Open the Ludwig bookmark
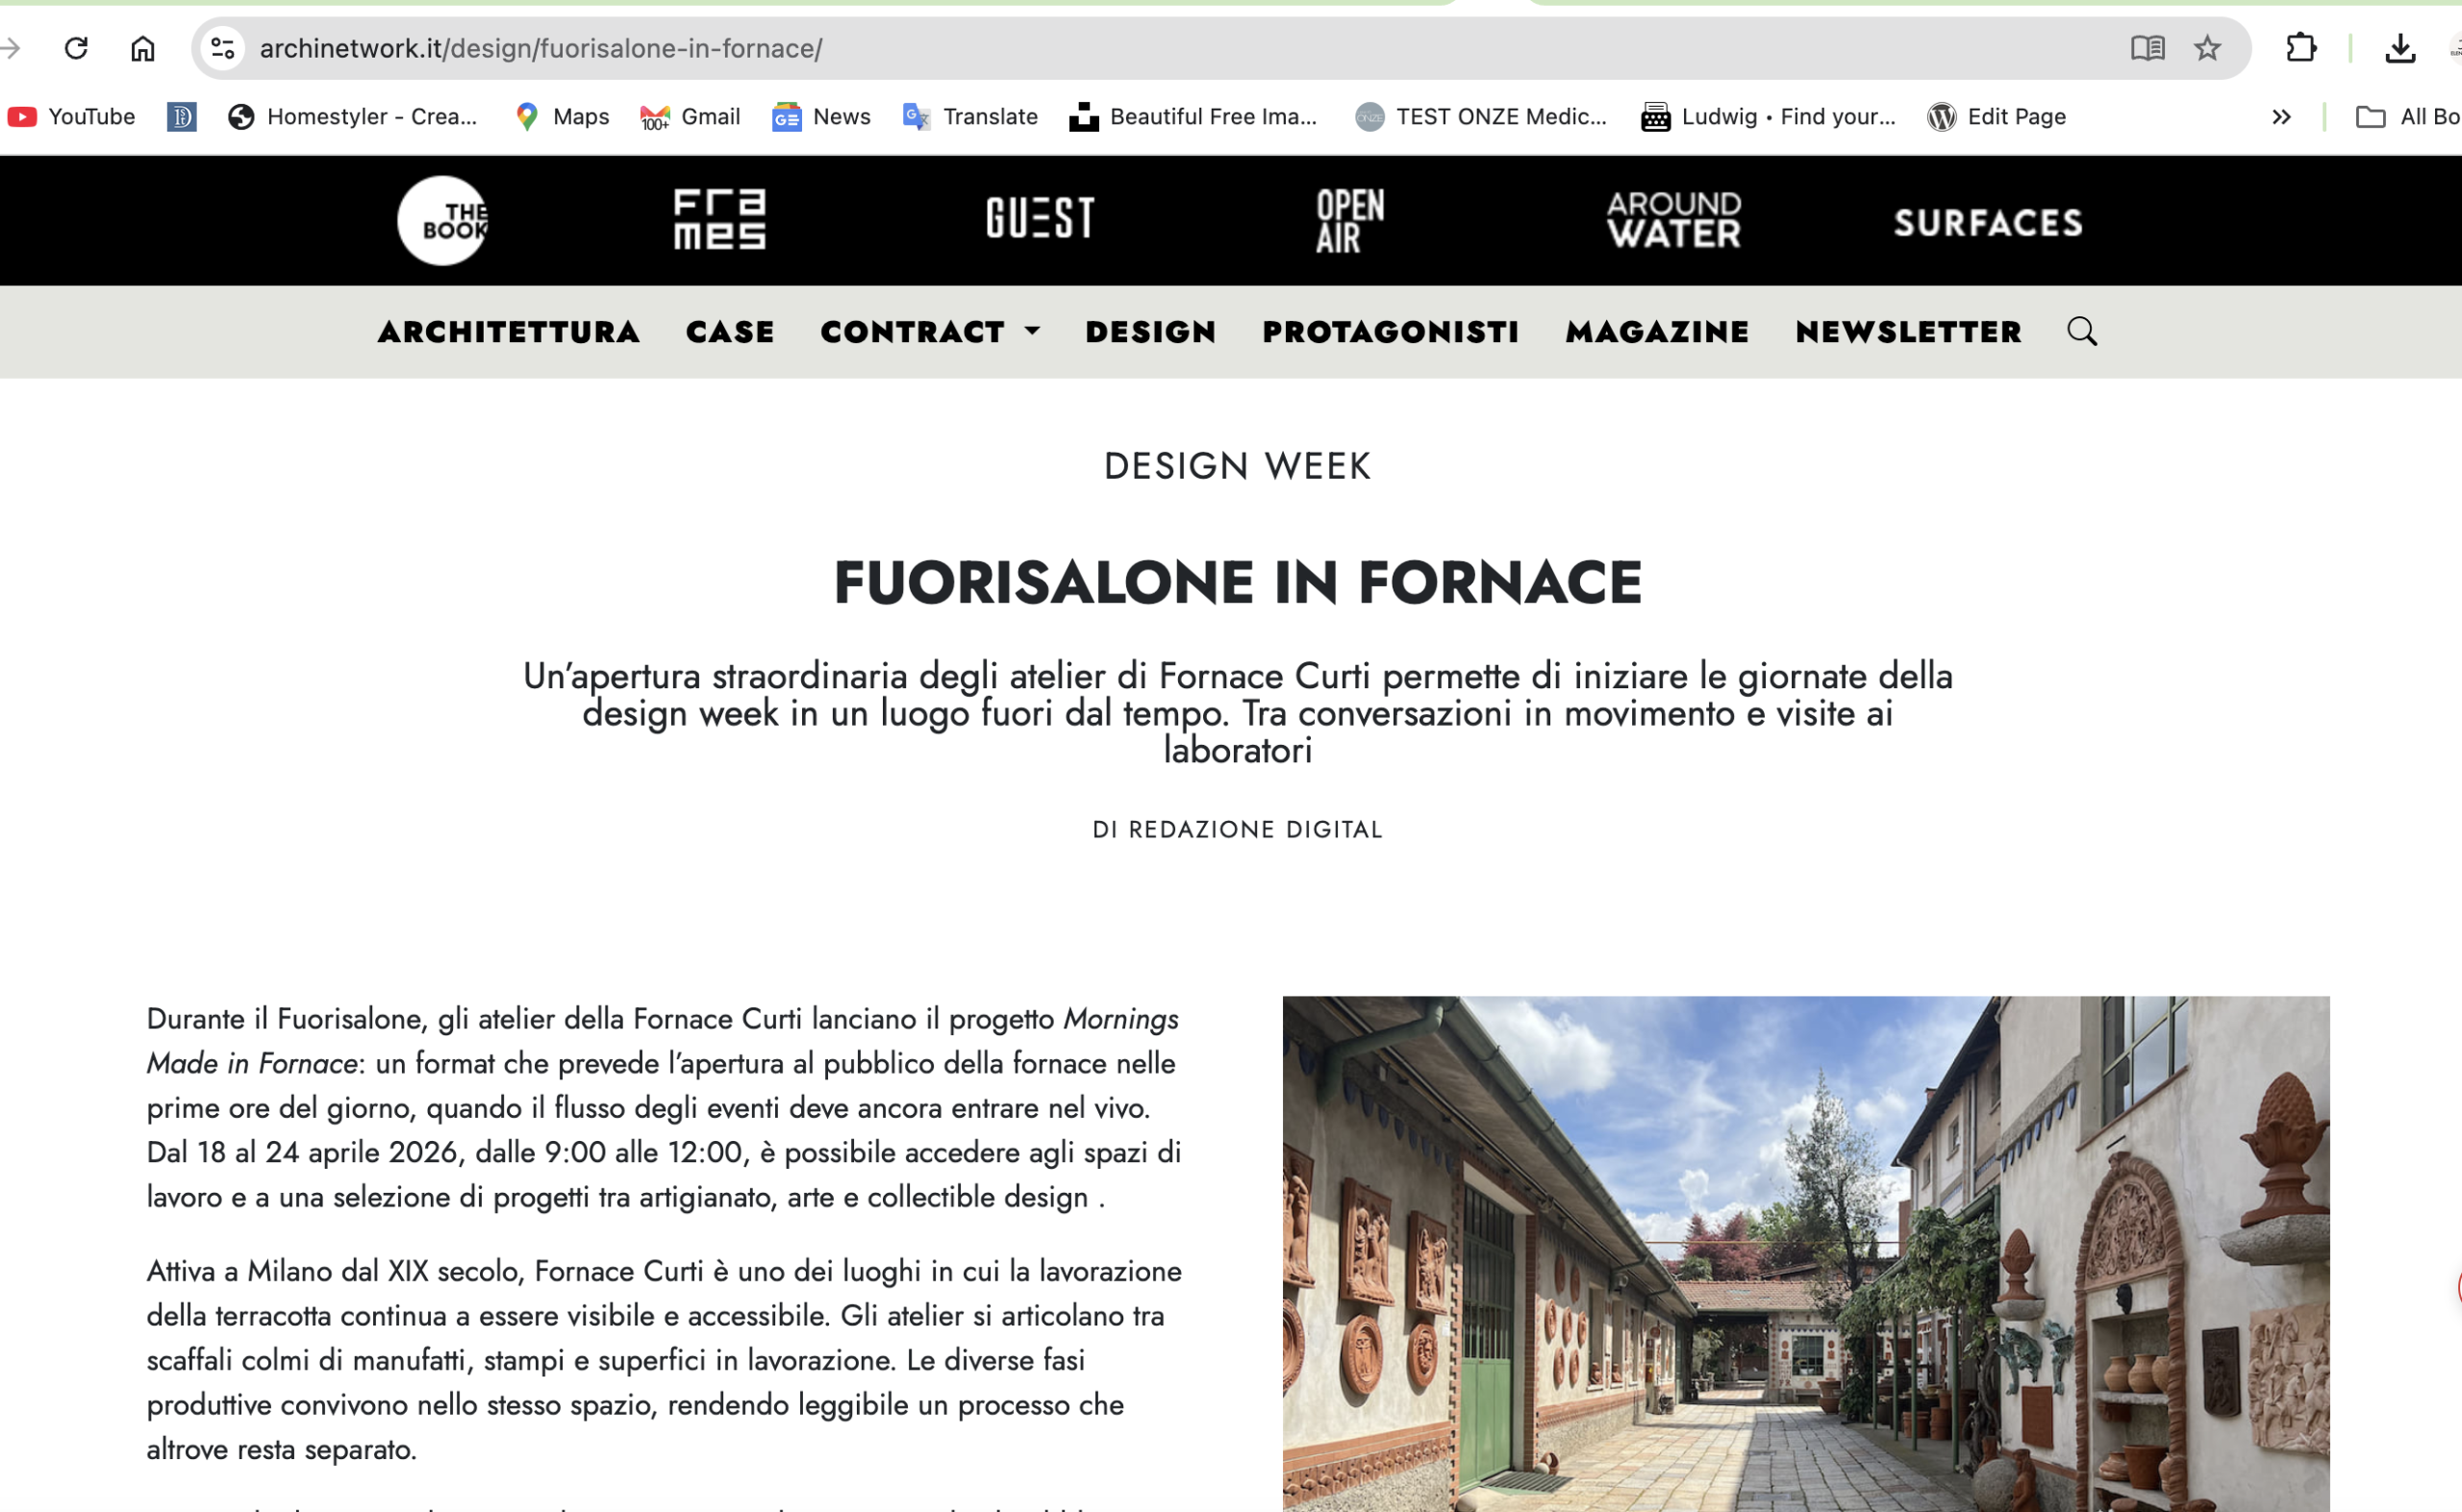 point(1769,117)
